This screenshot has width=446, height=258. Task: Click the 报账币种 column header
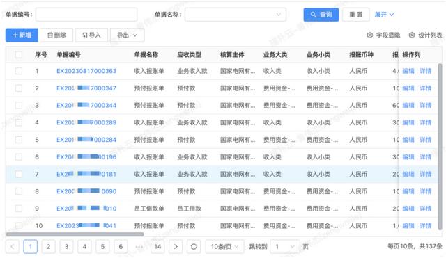tap(361, 54)
